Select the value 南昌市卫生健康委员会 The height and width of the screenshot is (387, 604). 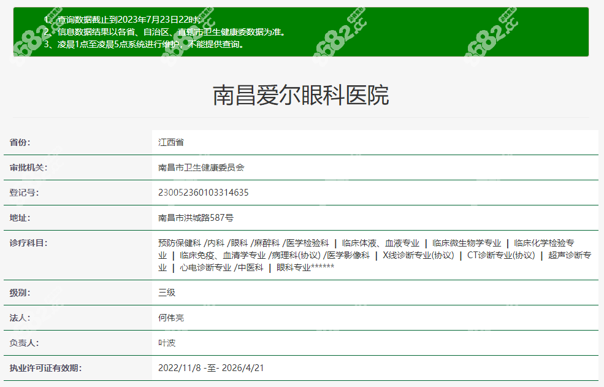click(201, 167)
